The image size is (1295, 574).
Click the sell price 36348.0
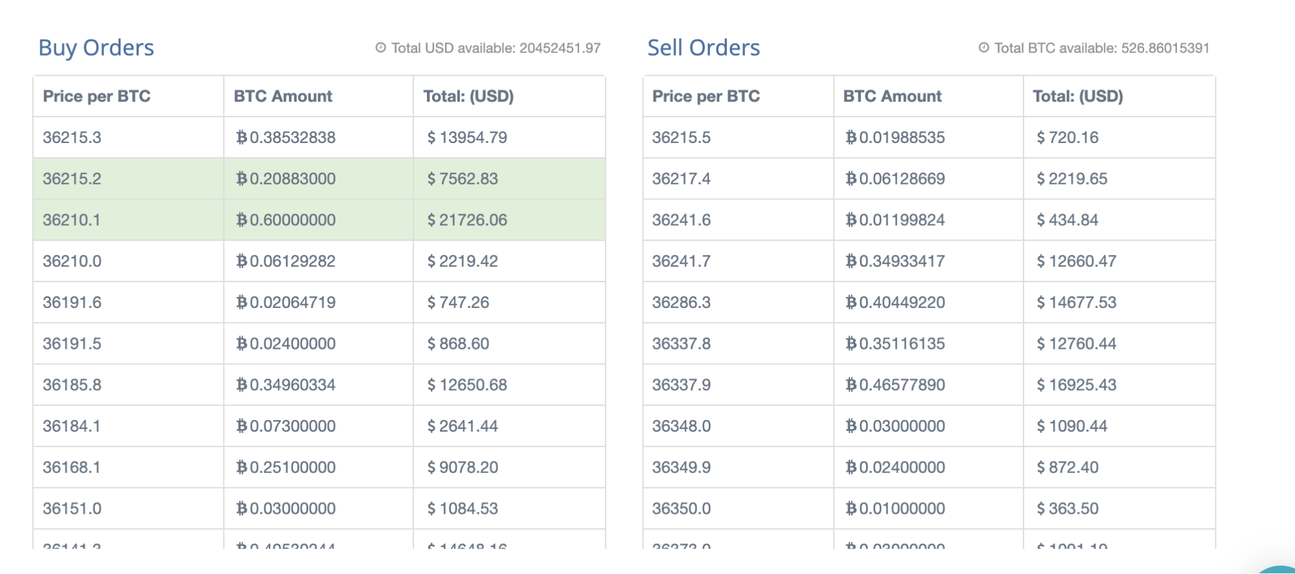tap(681, 426)
